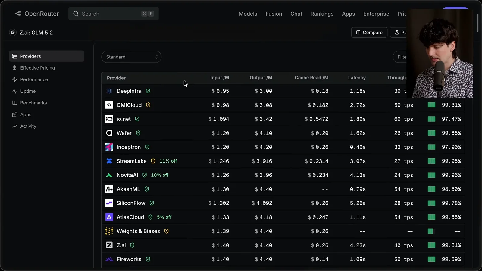The width and height of the screenshot is (482, 271).
Task: Click the Fireworks provider logo icon
Action: tap(109, 259)
